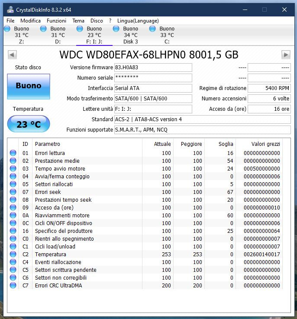Click the CrystalDiskInfo title bar app icon

pos(10,10)
